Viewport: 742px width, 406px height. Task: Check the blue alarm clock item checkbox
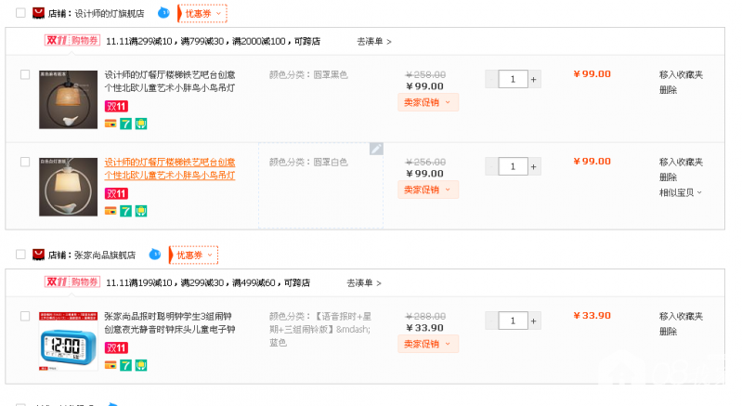25,316
